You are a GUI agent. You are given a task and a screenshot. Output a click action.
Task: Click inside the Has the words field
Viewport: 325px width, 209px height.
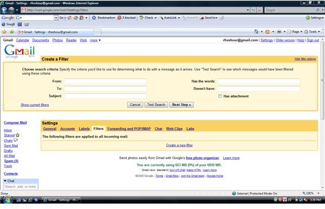click(259, 81)
